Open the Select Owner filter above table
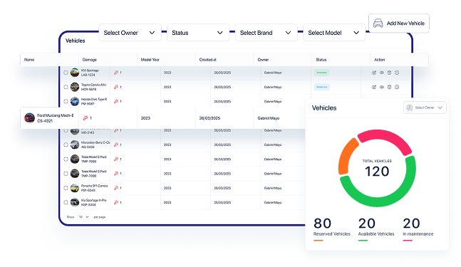This screenshot has height=267, width=461. 130,33
